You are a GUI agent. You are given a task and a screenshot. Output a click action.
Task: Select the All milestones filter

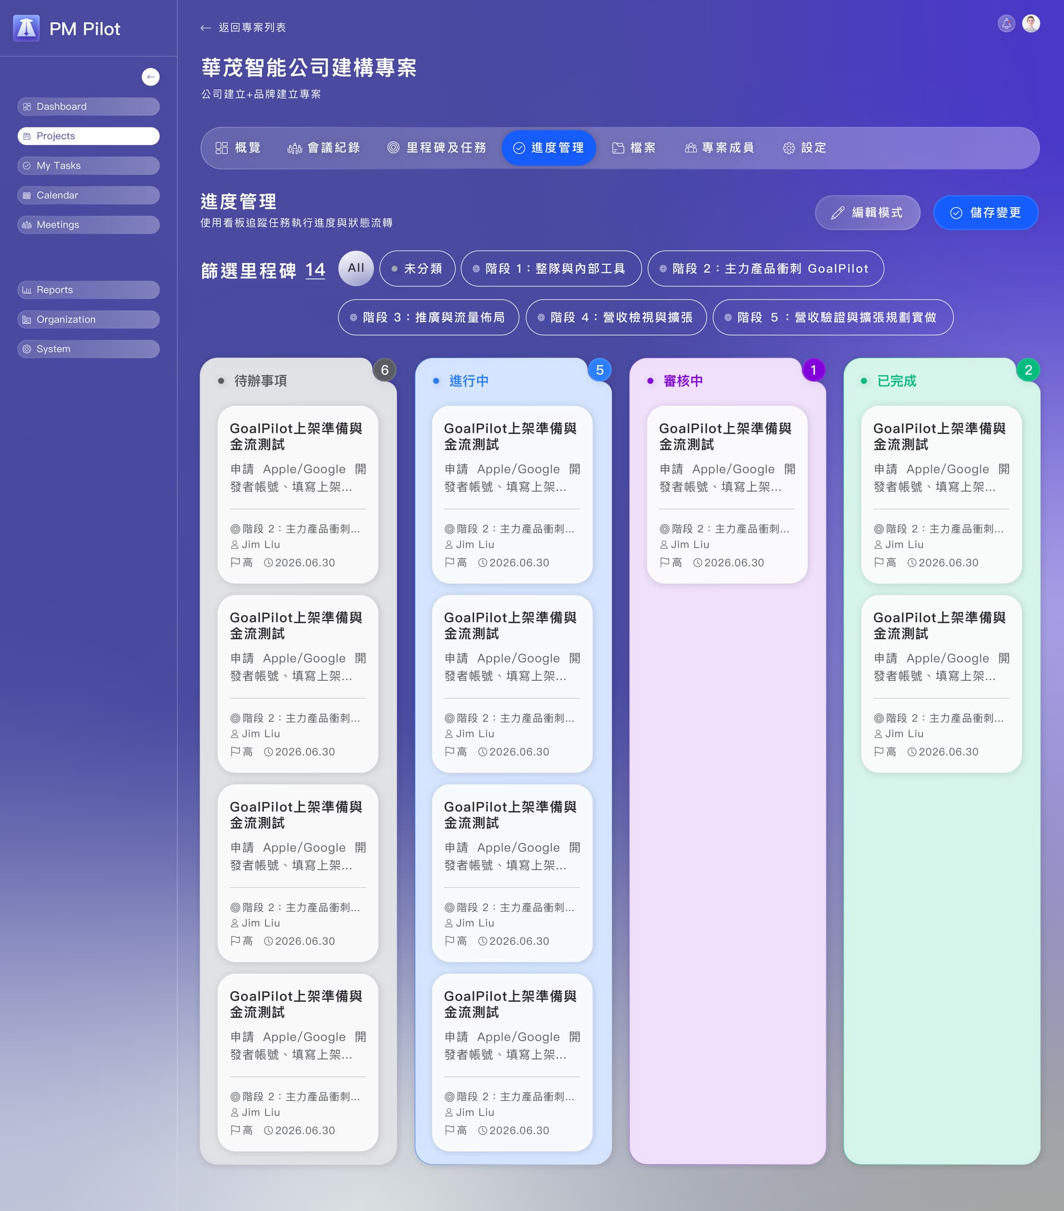[x=355, y=268]
